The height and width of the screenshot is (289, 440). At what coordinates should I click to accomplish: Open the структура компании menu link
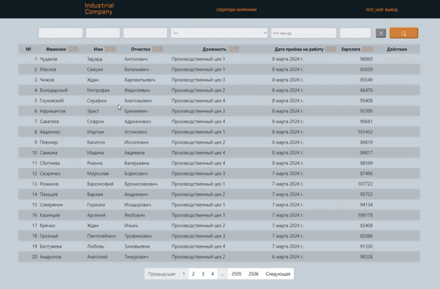click(x=237, y=10)
